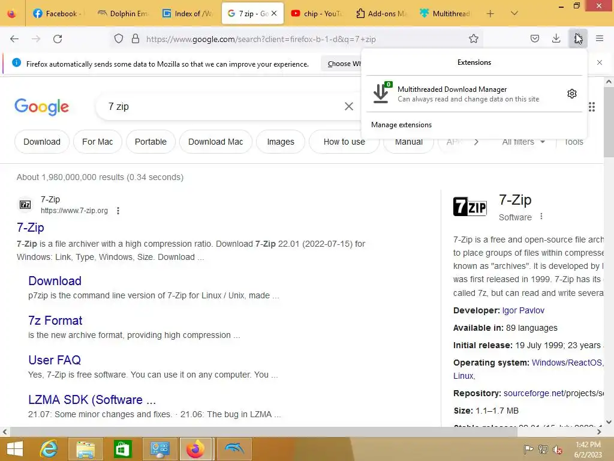The height and width of the screenshot is (461, 614).
Task: Open Windows Start button
Action: (x=15, y=449)
